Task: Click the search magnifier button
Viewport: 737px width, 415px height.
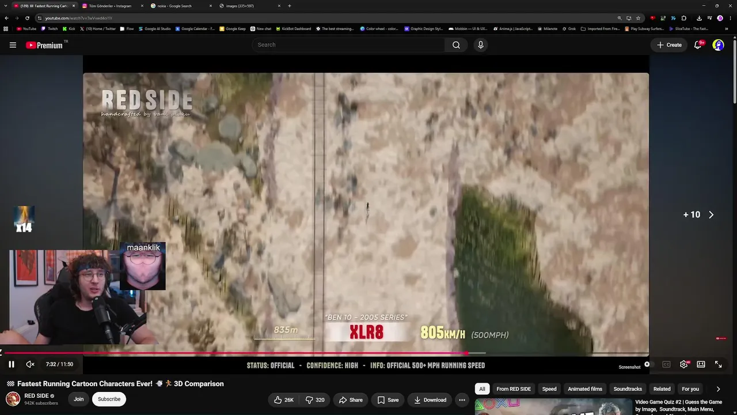Action: click(x=456, y=45)
